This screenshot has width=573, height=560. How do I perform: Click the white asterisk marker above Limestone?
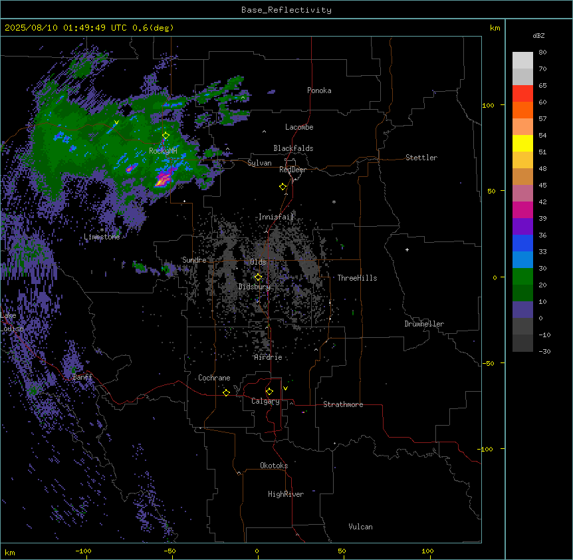102,230
